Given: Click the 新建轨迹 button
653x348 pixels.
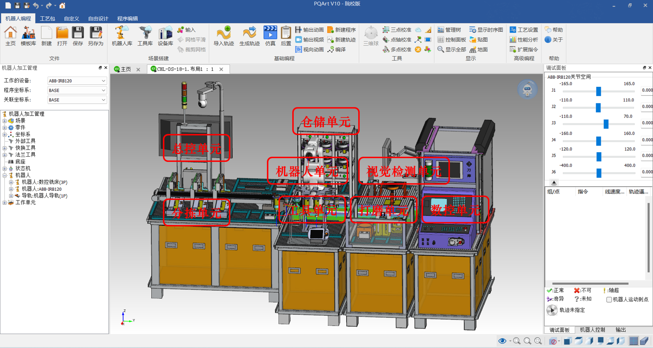Looking at the screenshot, I should pyautogui.click(x=341, y=40).
